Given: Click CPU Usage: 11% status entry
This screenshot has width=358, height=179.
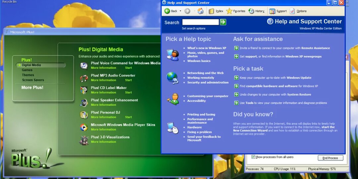Looking at the screenshot, I should [x=284, y=169].
